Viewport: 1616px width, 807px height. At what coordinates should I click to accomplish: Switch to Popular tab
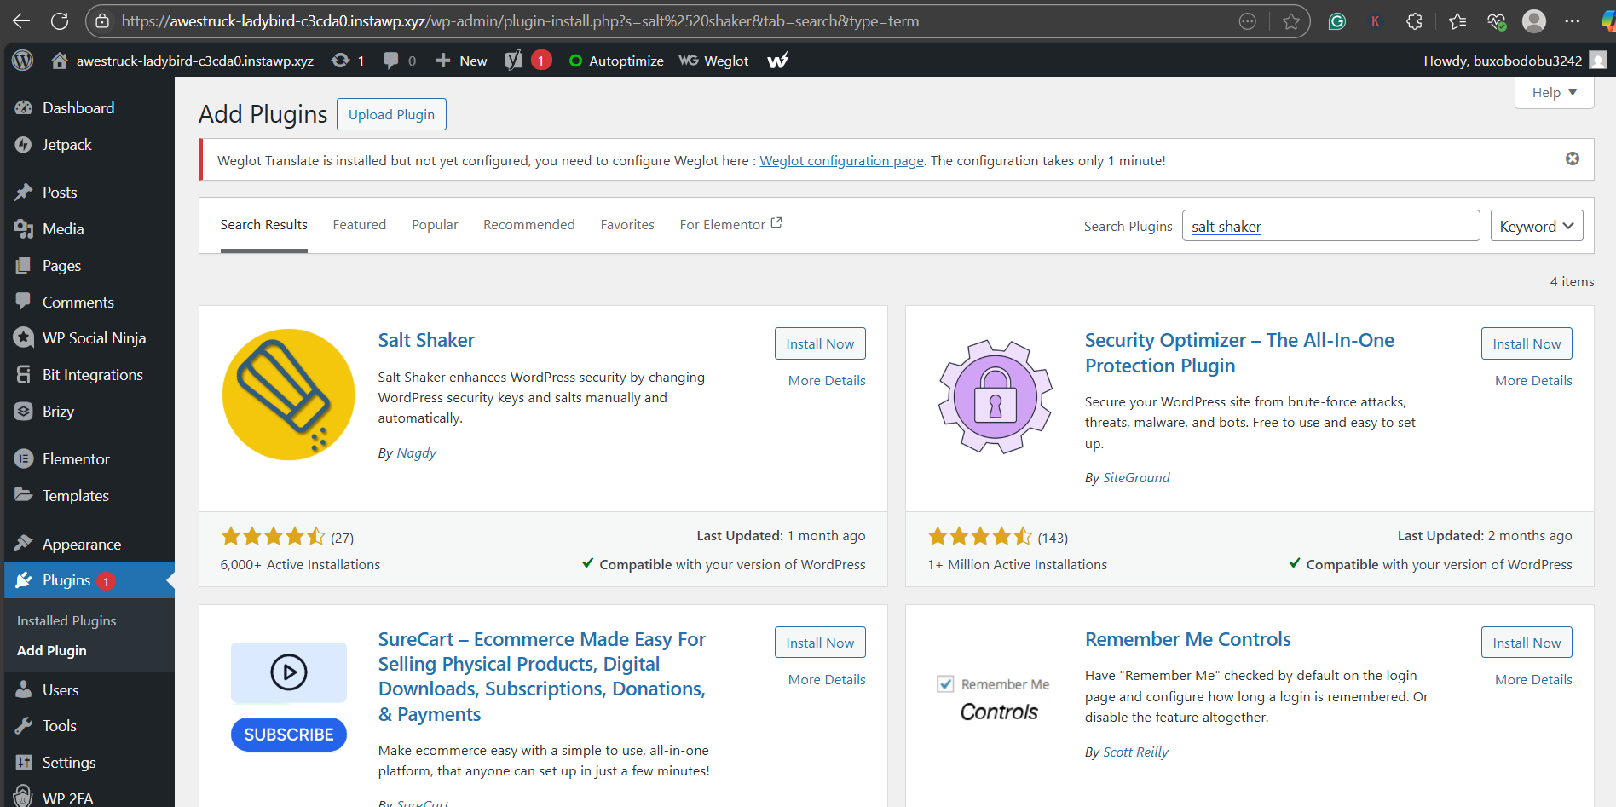tap(435, 225)
